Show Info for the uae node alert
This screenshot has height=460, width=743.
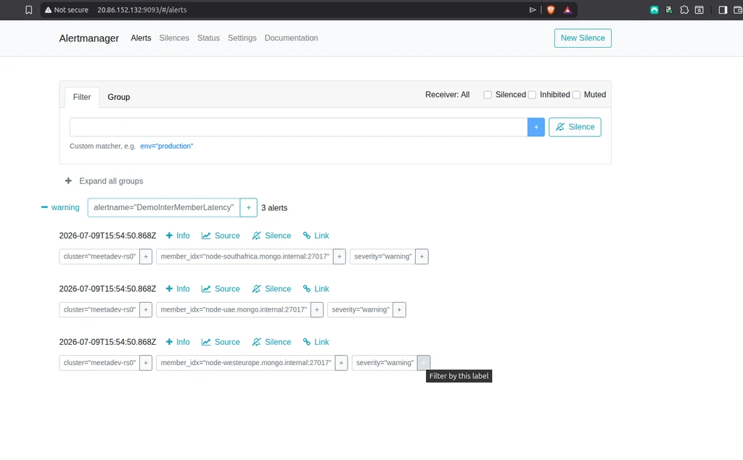(178, 289)
